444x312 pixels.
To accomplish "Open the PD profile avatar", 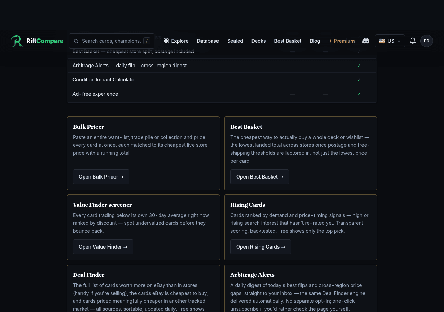I will [427, 41].
